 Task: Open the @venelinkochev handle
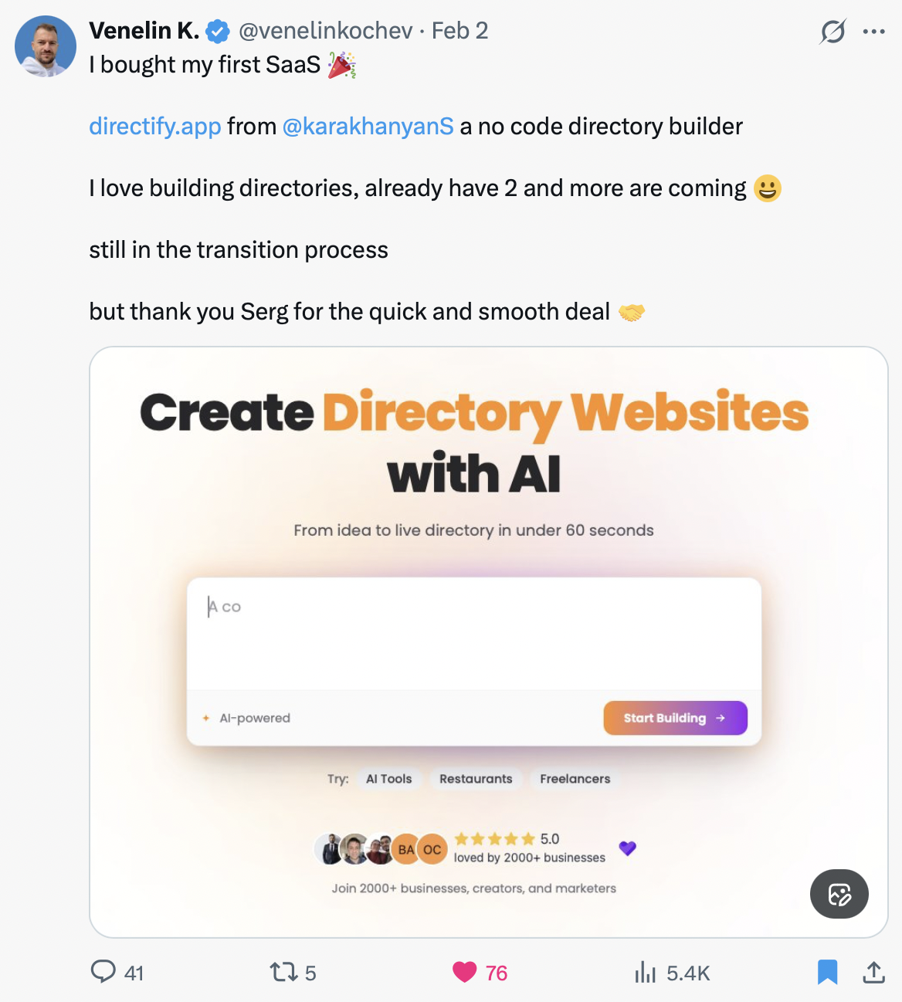click(x=326, y=31)
